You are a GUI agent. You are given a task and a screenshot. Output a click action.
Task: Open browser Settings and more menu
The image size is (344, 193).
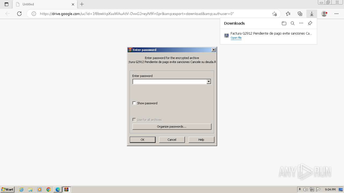point(336,14)
